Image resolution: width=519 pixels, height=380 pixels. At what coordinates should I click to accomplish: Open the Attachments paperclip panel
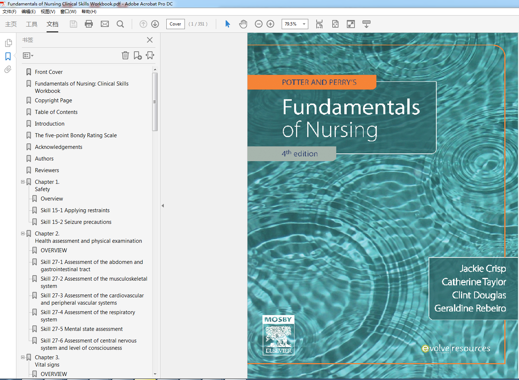pyautogui.click(x=8, y=69)
